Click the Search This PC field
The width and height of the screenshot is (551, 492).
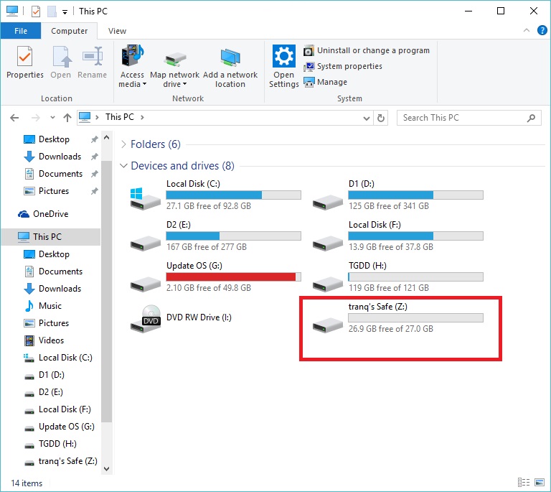coord(463,118)
